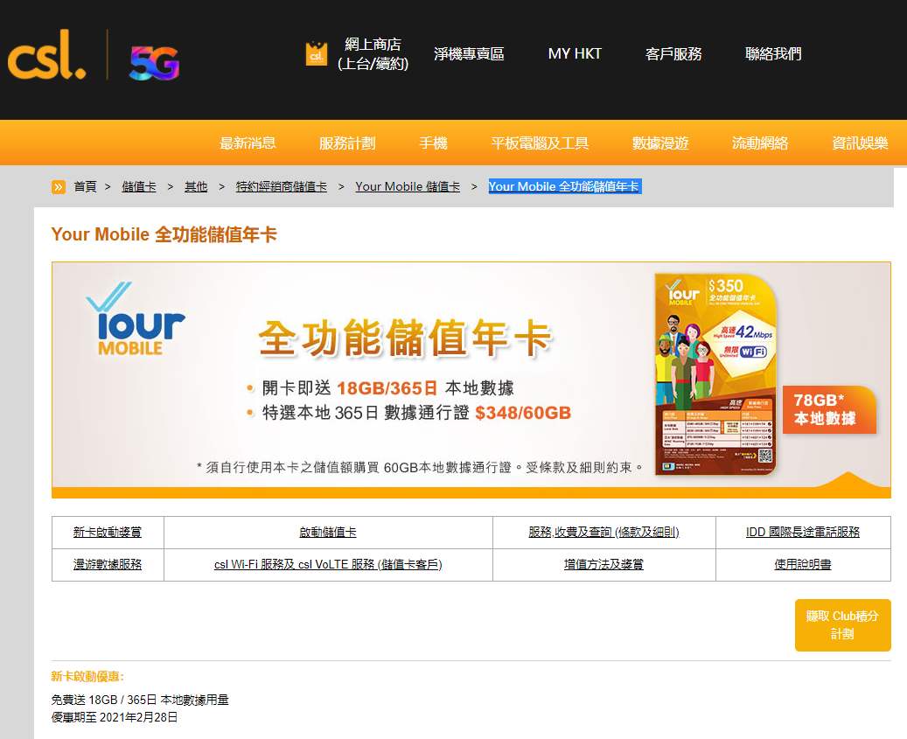Open csl Wi-Fi 服務及 csl VoLTE 服務 link

(328, 564)
